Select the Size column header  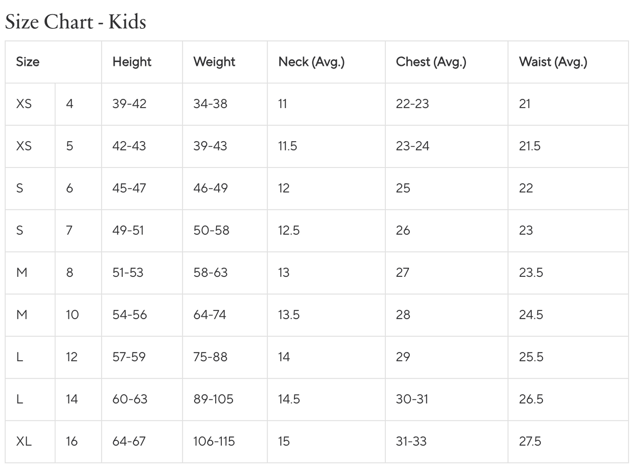pos(28,62)
